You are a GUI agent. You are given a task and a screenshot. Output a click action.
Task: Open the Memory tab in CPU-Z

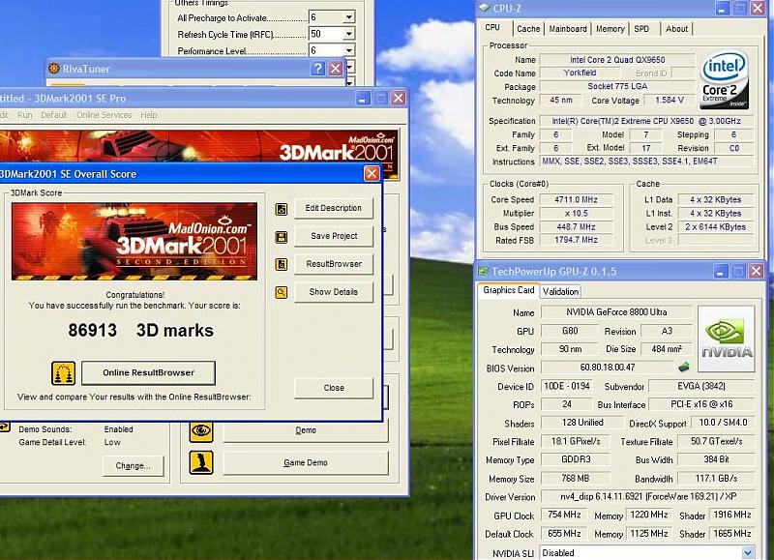tap(610, 29)
